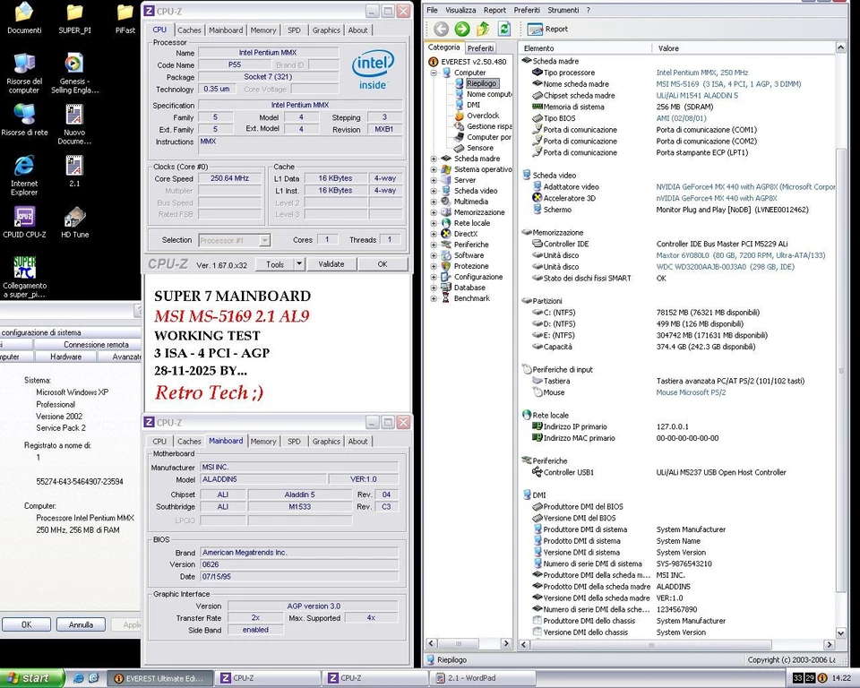Switch to Preferiti tab beside Categoria

pyautogui.click(x=480, y=47)
